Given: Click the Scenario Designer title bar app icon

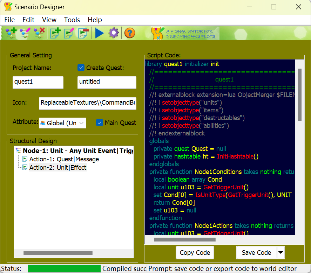Looking at the screenshot, I should coord(8,7).
